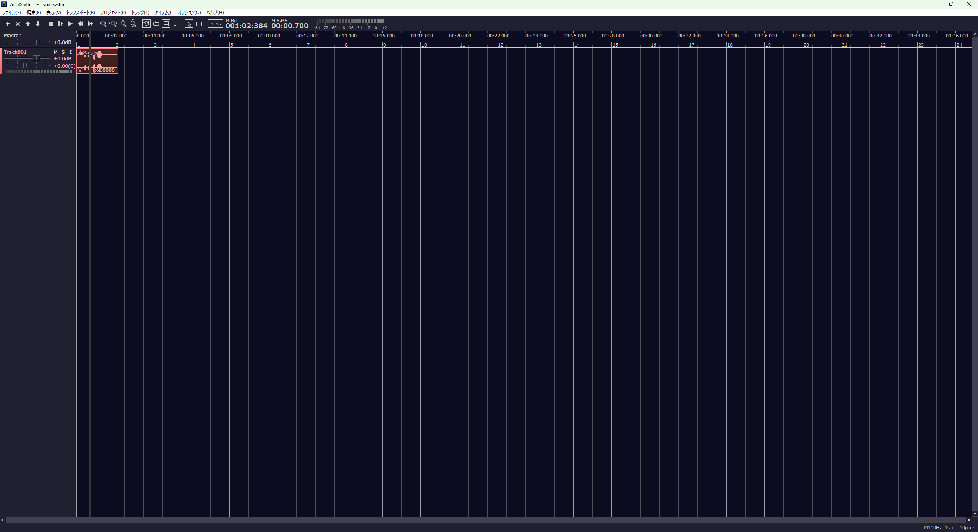Open the トランスポート(R) menu
This screenshot has height=532, width=978.
point(81,13)
